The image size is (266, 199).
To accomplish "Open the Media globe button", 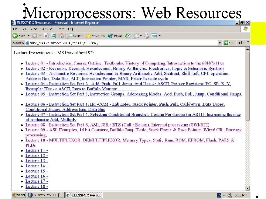I will tap(115, 36).
